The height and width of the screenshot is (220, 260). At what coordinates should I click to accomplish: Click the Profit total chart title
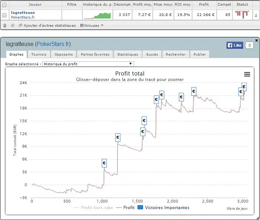tap(130, 74)
